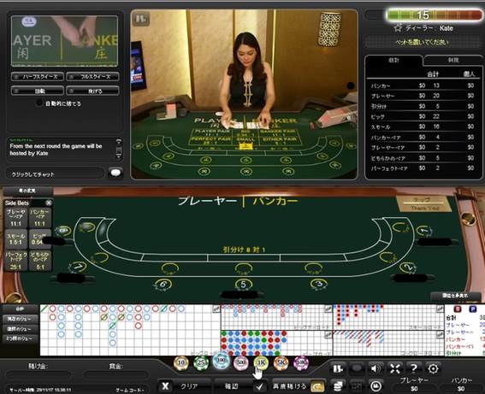Toggle the 自動的に捨てる radio option
This screenshot has height=394, width=485.
point(39,103)
